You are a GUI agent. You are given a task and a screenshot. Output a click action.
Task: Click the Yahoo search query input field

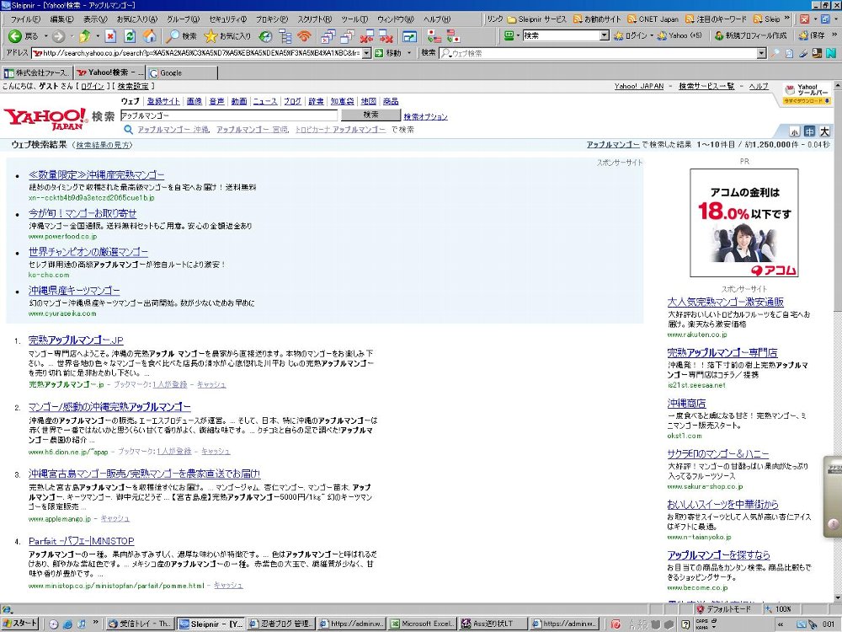coord(228,115)
